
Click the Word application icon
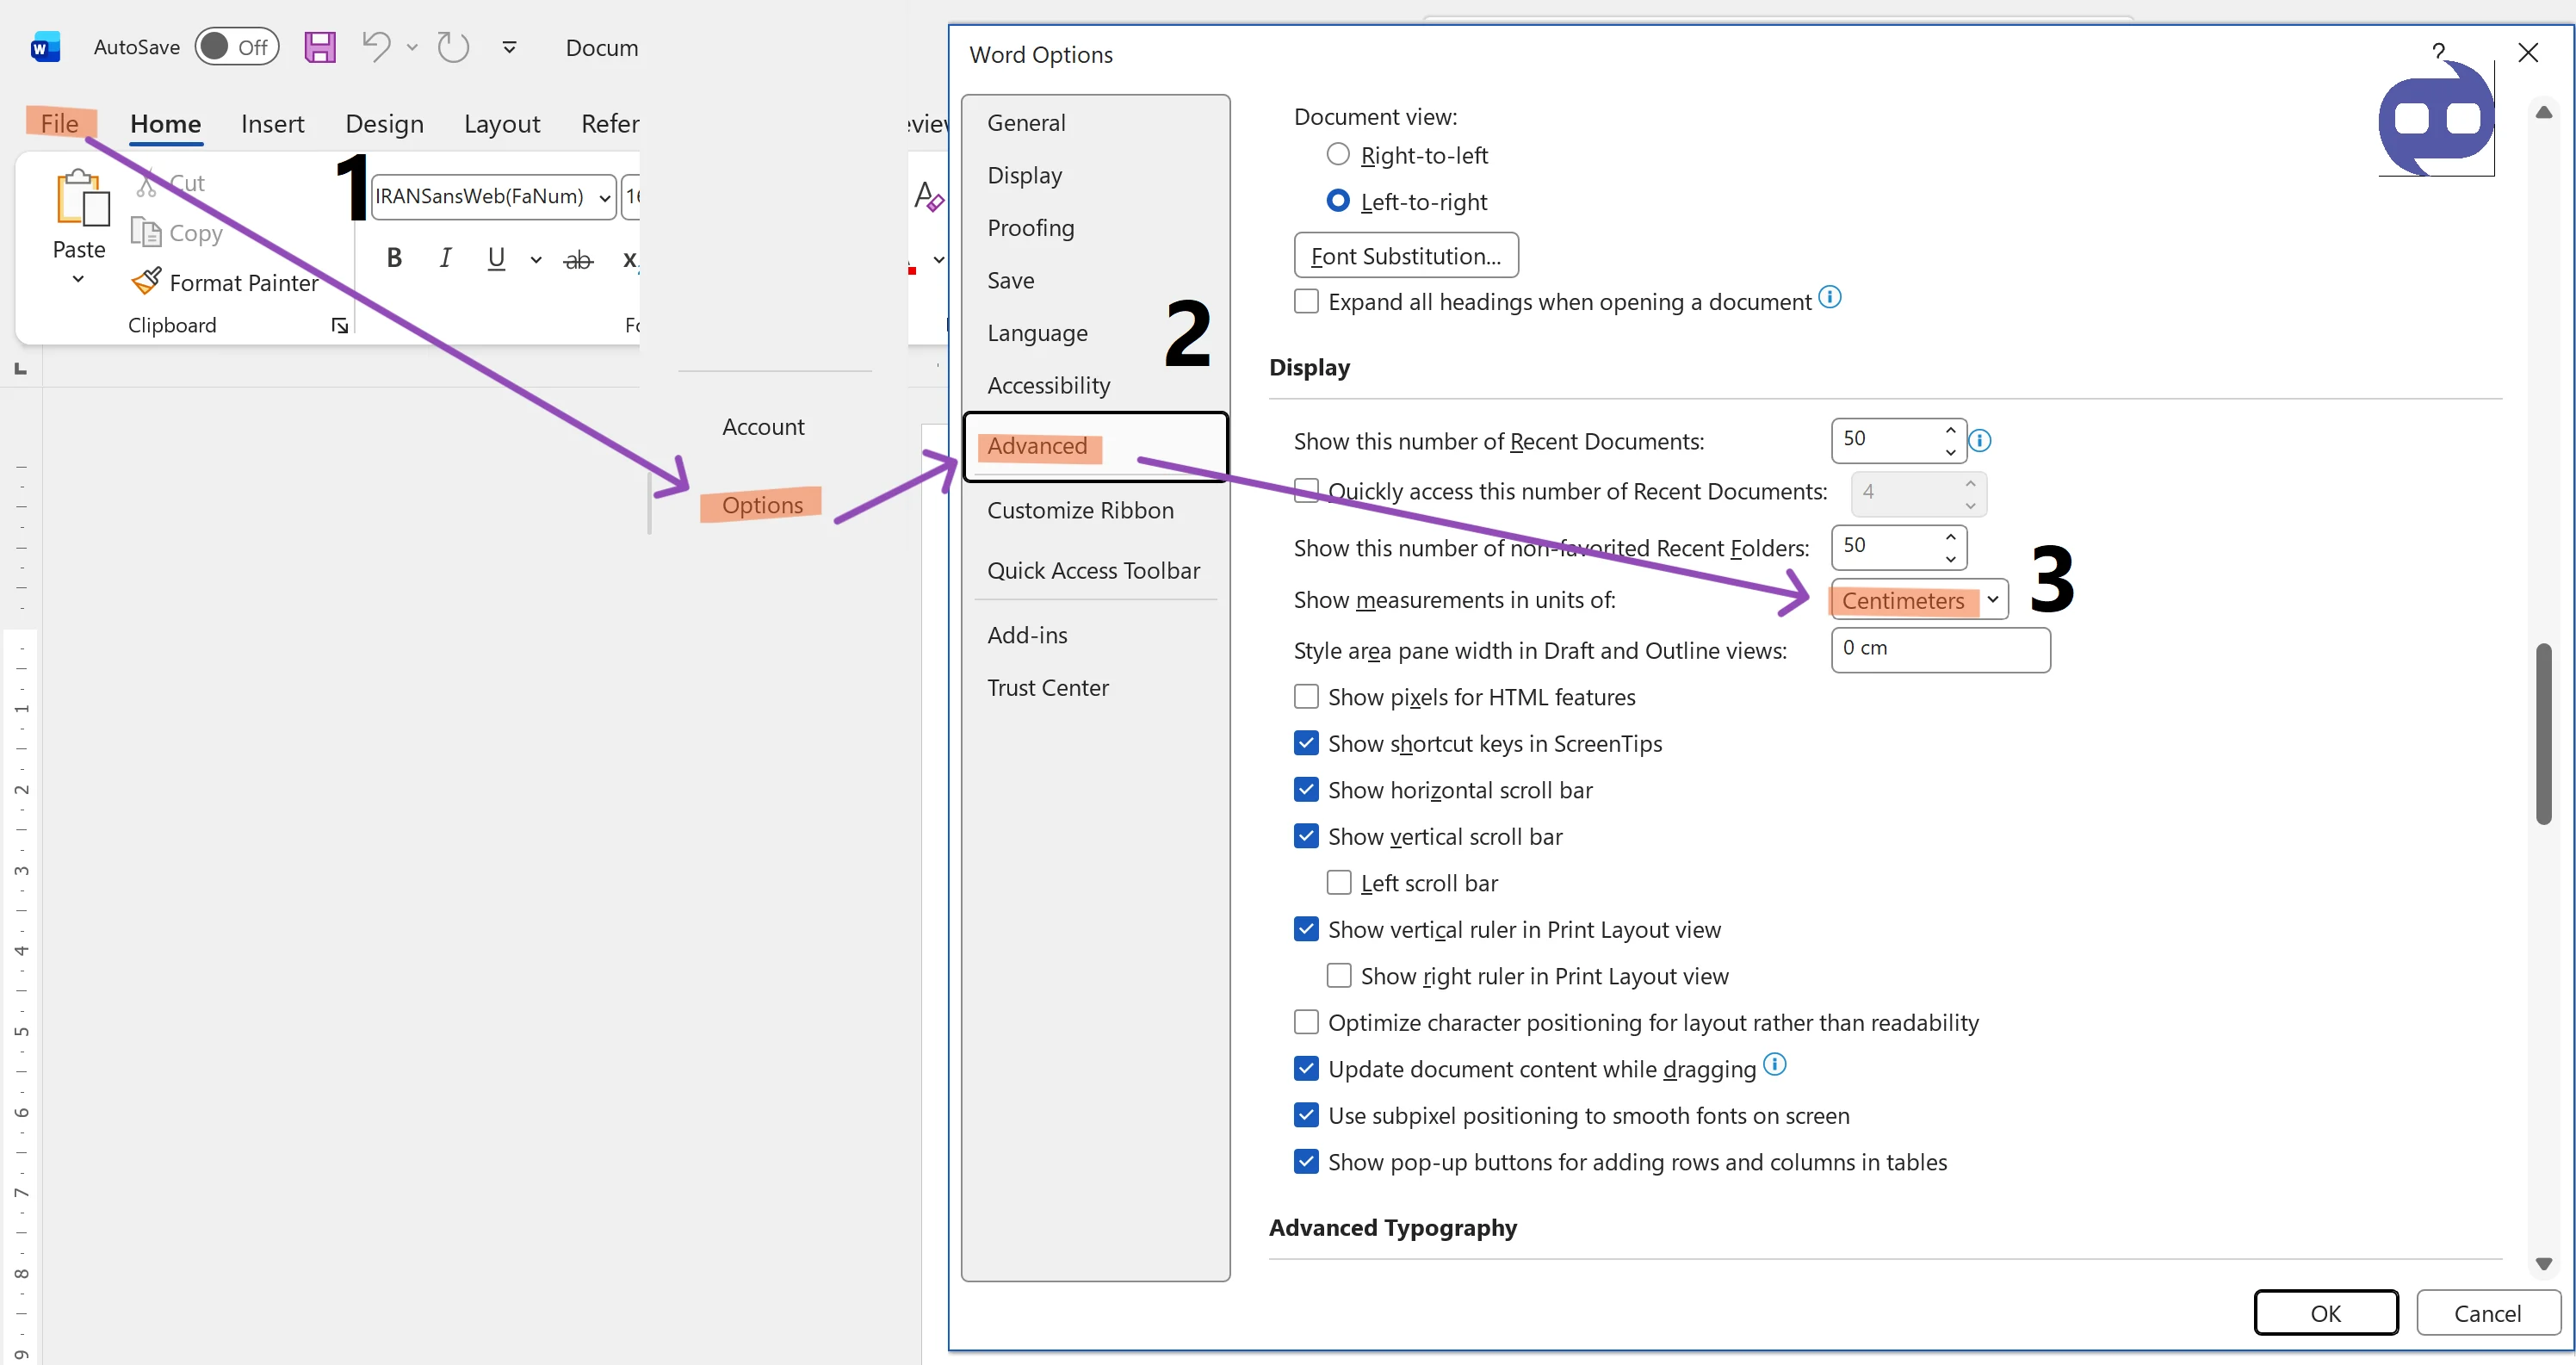(x=45, y=47)
